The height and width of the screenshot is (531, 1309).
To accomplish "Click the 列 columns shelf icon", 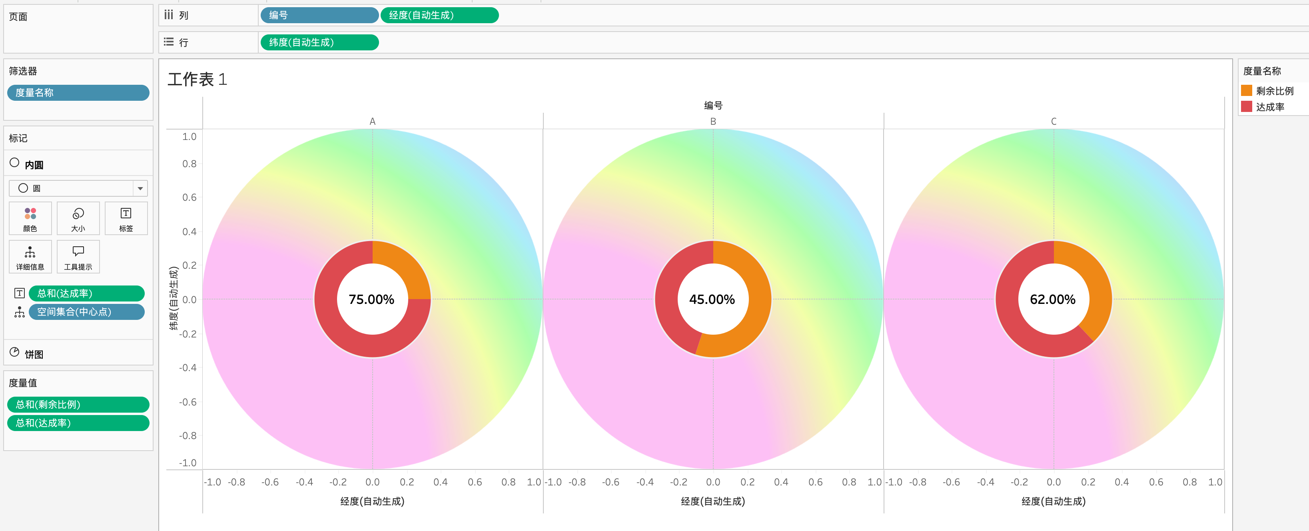I will click(x=169, y=15).
